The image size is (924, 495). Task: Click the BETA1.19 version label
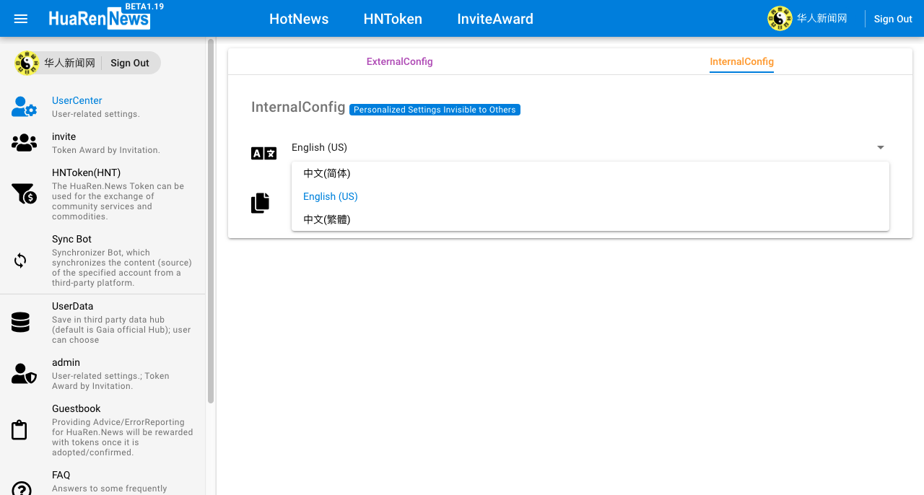click(144, 6)
